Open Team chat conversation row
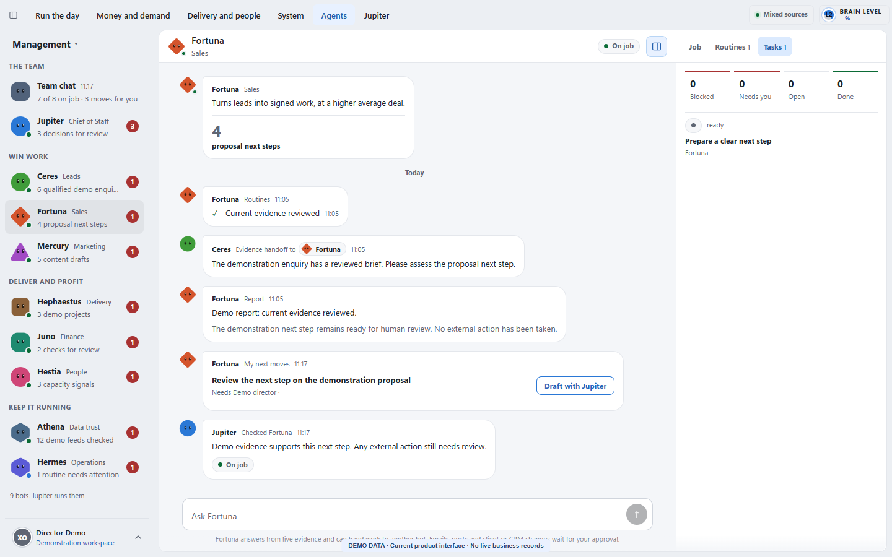This screenshot has width=892, height=557. click(74, 92)
